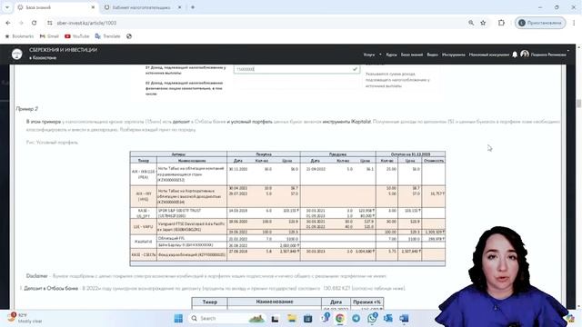Open the Налоговый консультант menu item
Viewport: 582px width, 327px height.
pyautogui.click(x=489, y=54)
